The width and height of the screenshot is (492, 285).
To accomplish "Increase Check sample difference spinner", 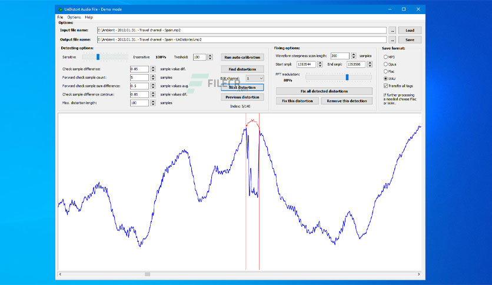I will click(153, 67).
